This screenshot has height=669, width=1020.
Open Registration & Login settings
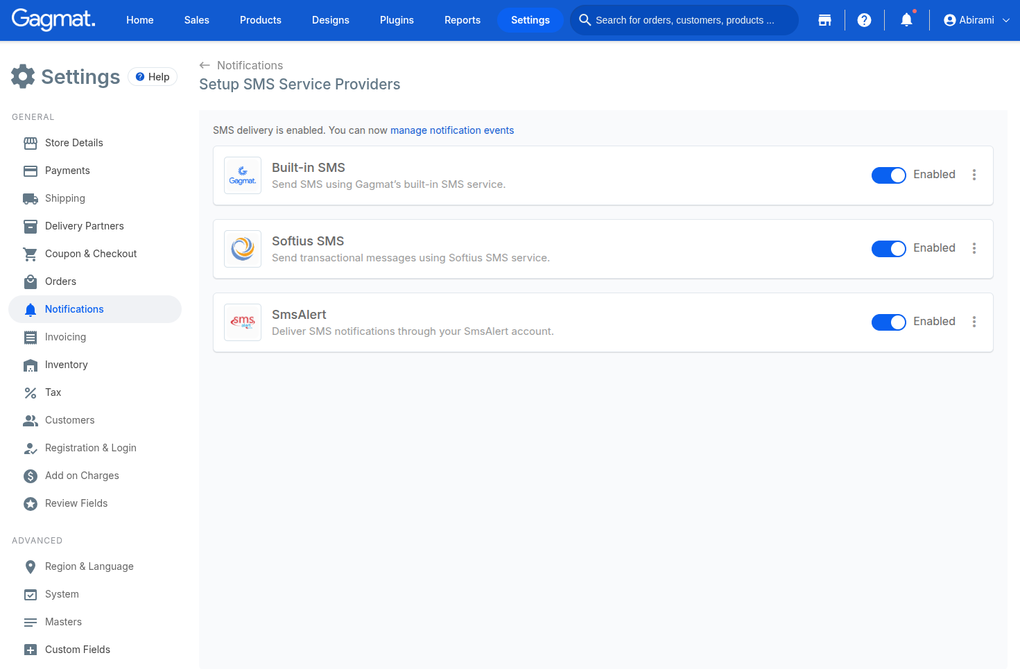(95, 448)
